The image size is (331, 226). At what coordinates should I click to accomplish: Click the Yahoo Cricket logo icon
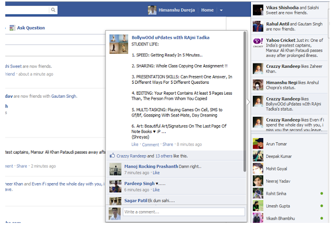coord(258,42)
